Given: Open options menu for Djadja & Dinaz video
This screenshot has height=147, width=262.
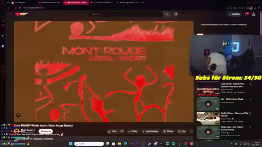Looking at the screenshot, I should point(251,114).
